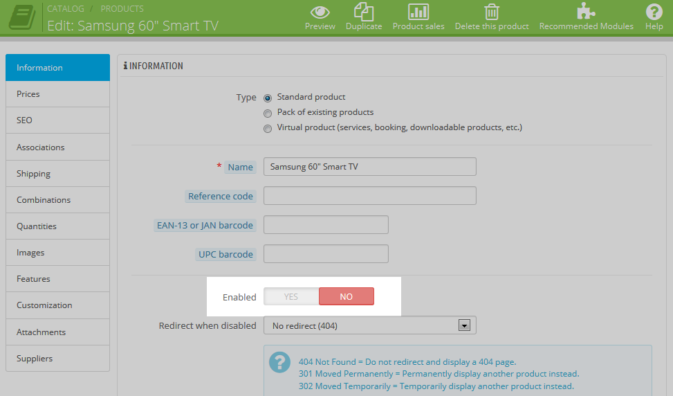
Task: Click the Reference code label
Action: (x=221, y=197)
